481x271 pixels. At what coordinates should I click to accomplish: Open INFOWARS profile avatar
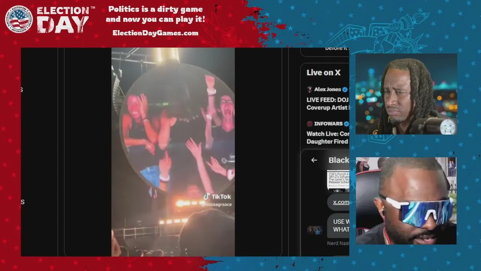pyautogui.click(x=310, y=123)
